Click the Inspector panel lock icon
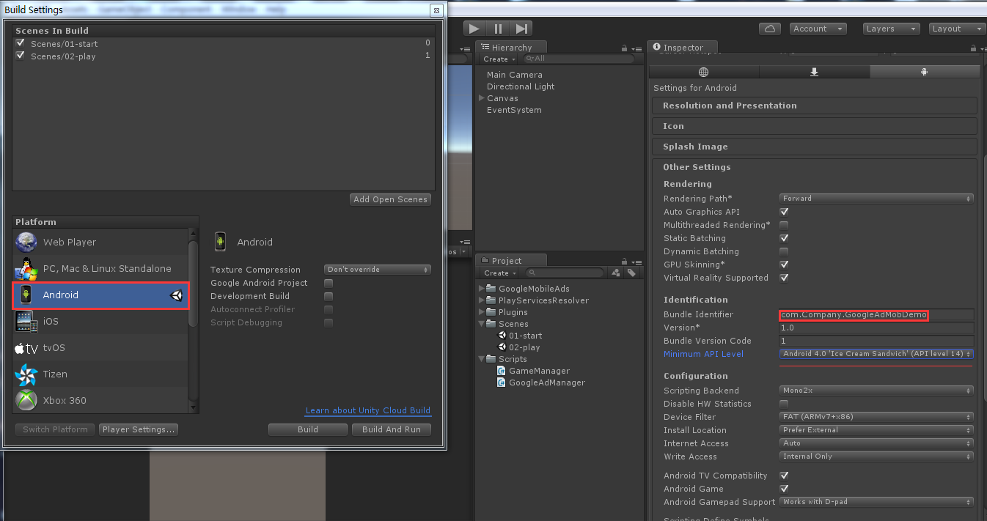987x521 pixels. pyautogui.click(x=972, y=48)
